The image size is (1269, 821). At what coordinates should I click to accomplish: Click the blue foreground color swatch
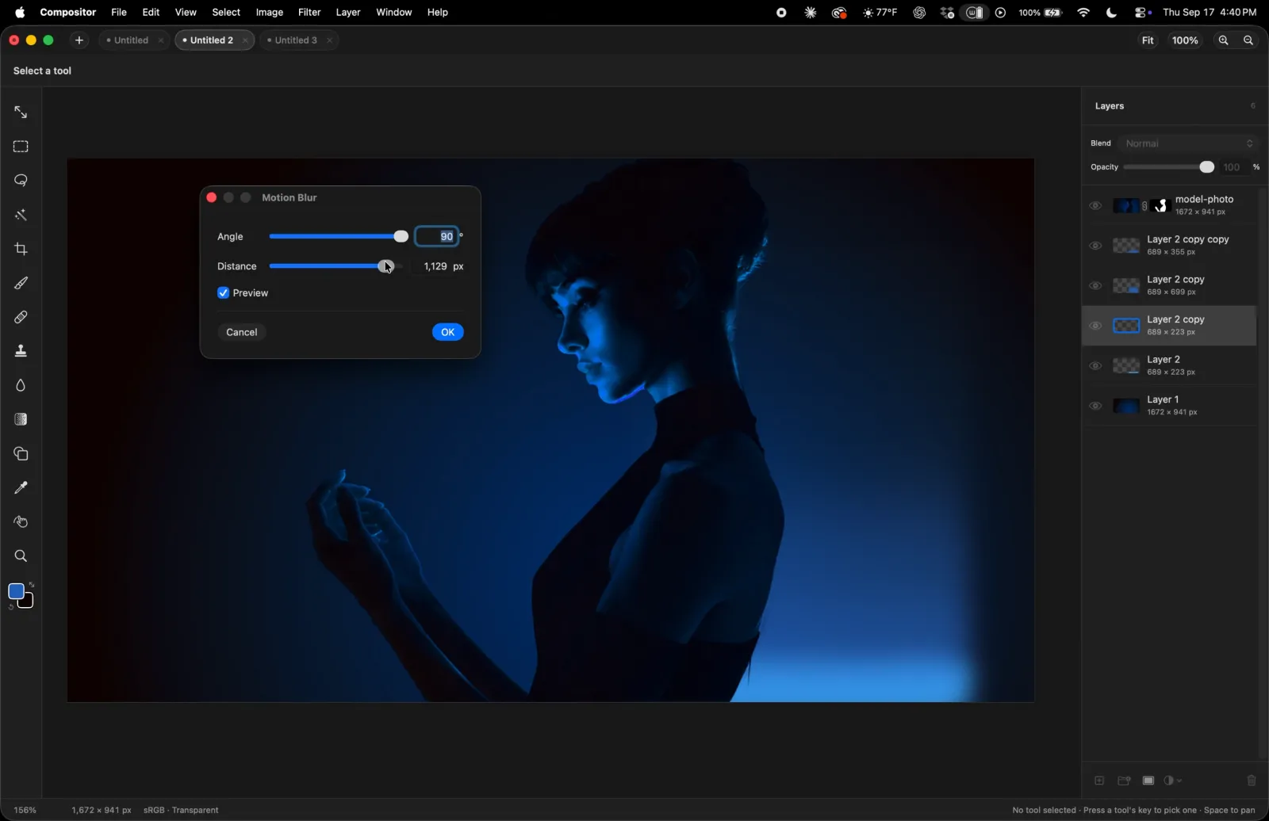(x=16, y=591)
